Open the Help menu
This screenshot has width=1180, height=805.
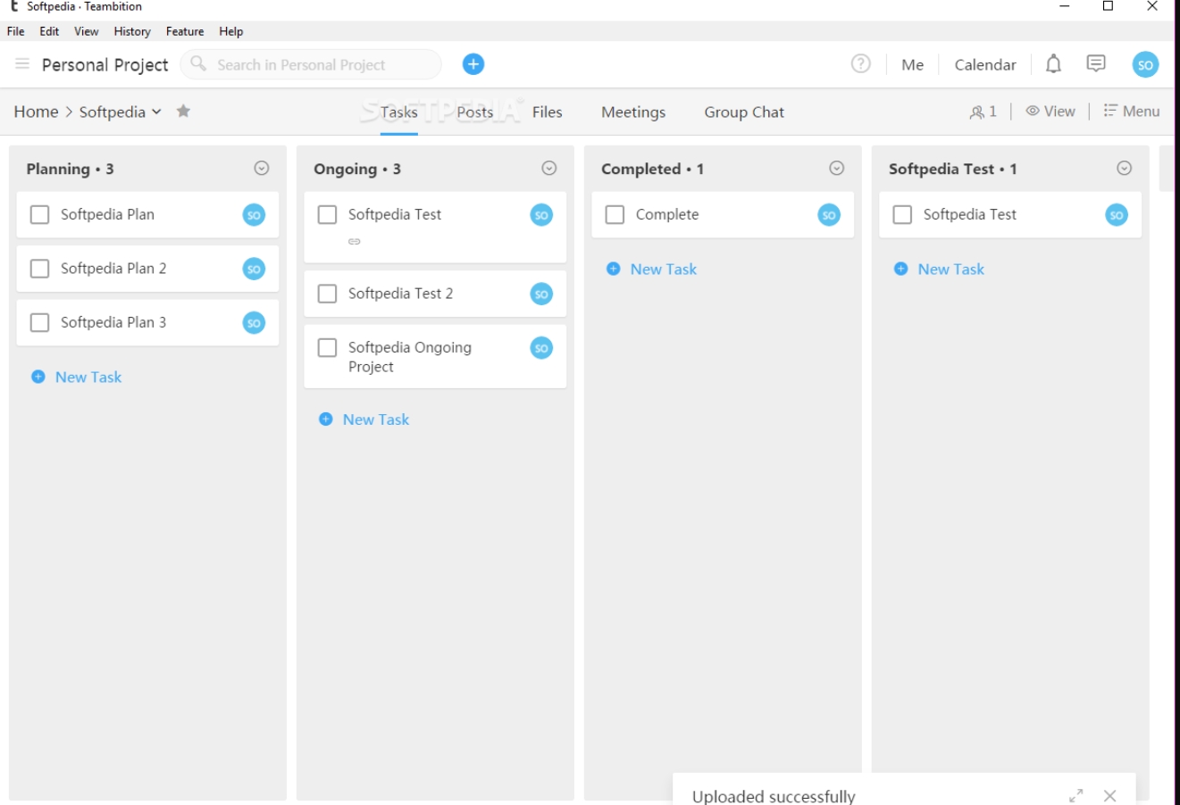(231, 31)
